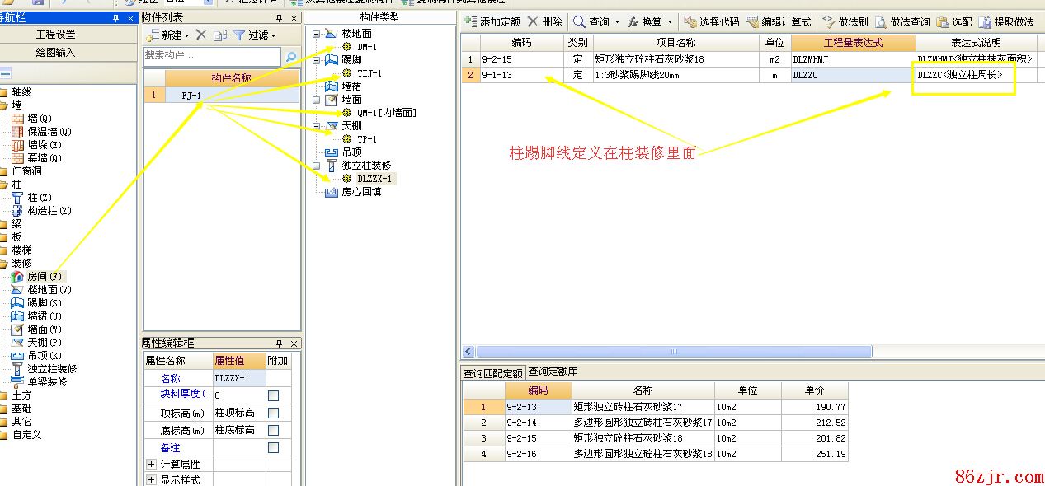
Task: Select 房间(F) in the navigation tree
Action: point(37,277)
